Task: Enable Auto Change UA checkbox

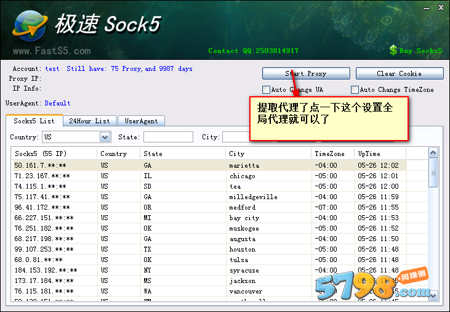Action: coord(266,90)
